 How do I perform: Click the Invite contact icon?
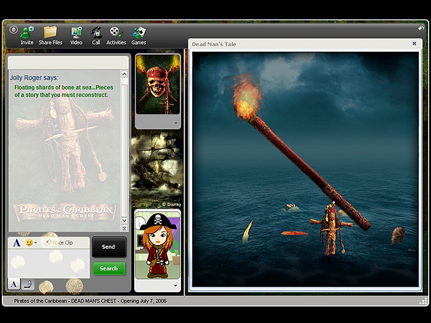27,33
